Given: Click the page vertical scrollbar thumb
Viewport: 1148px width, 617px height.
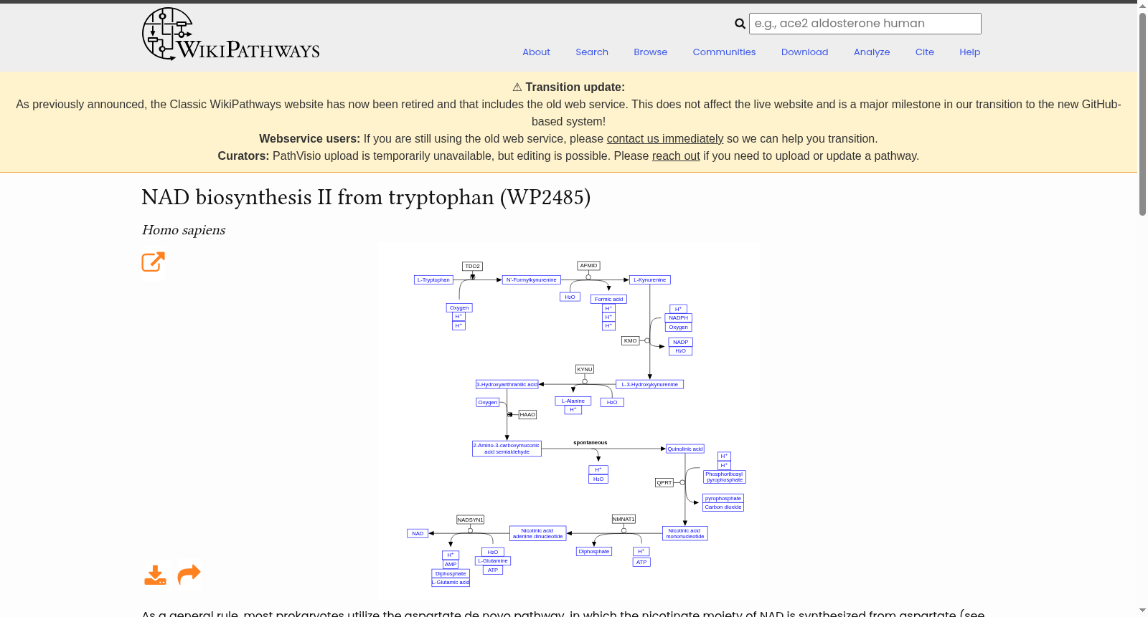Looking at the screenshot, I should click(1142, 115).
